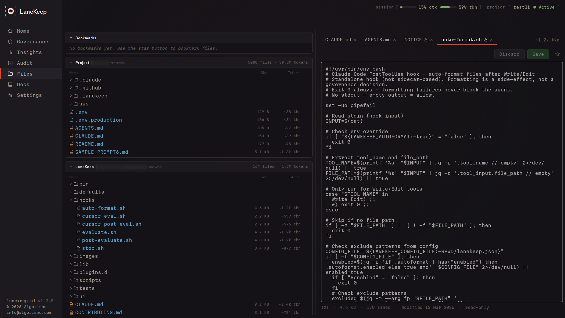Image resolution: width=565 pixels, height=318 pixels.
Task: Select the Files sidebar icon
Action: click(x=10, y=74)
